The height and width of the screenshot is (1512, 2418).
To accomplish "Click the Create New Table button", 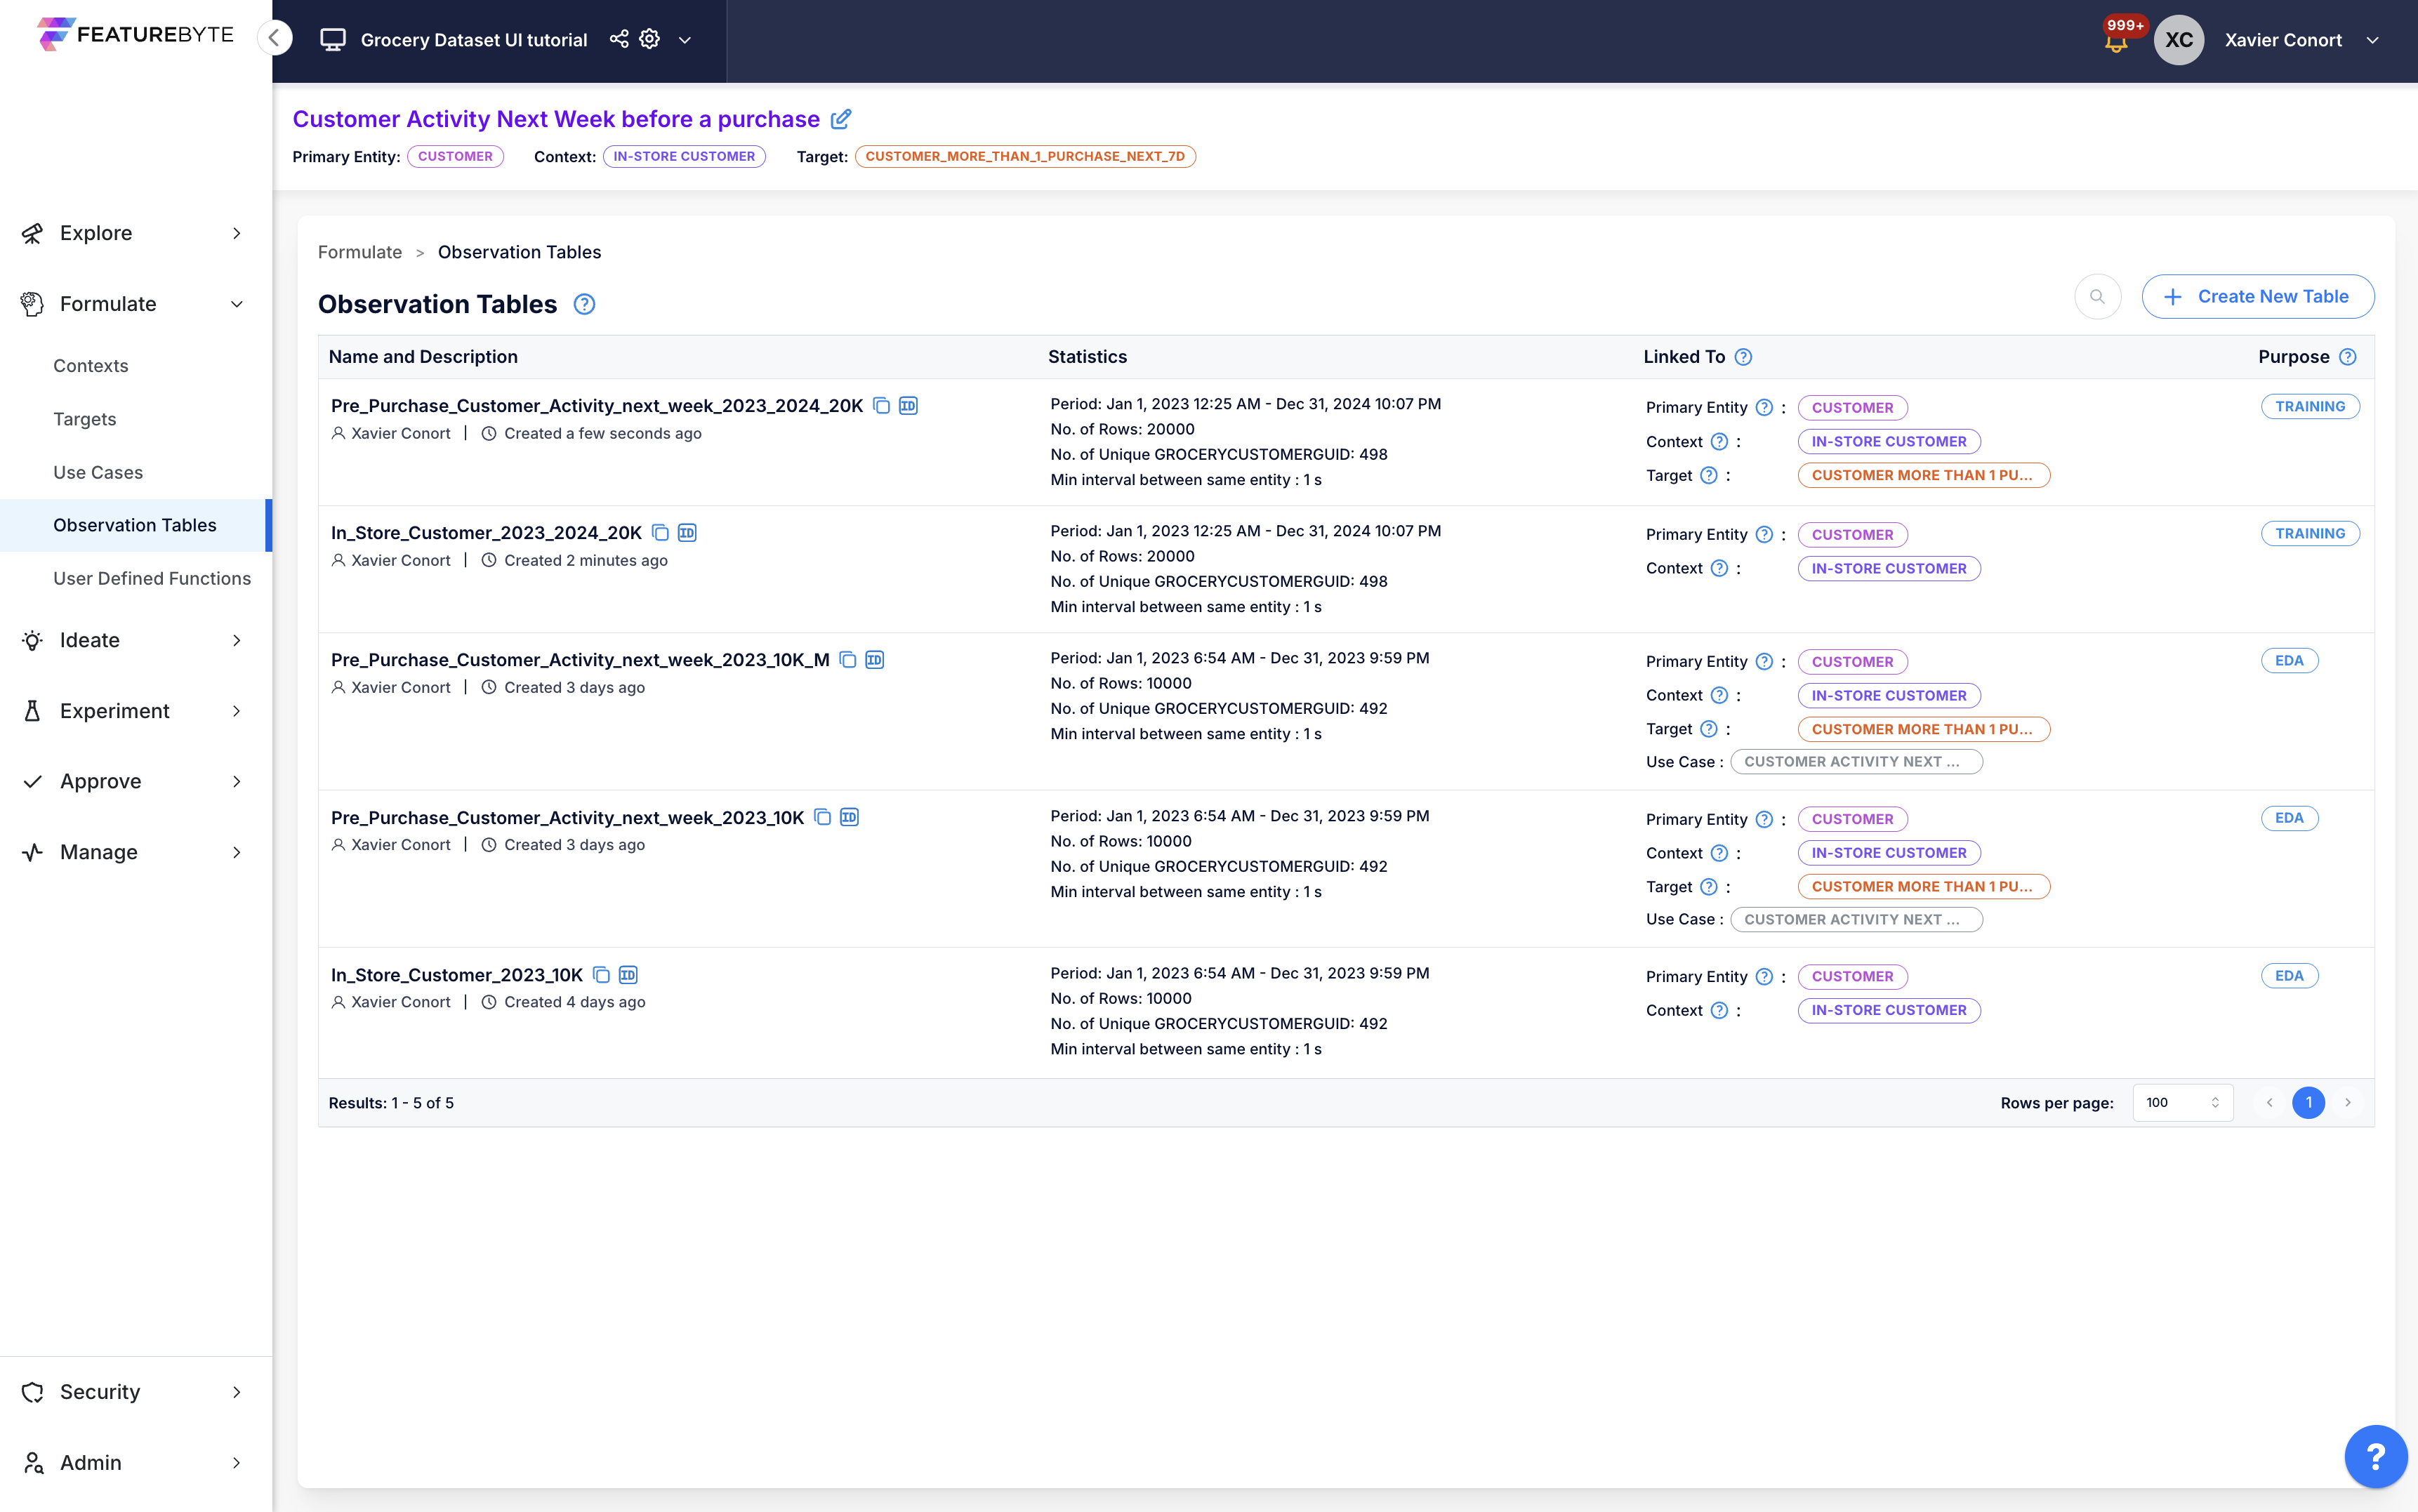I will coord(2257,297).
